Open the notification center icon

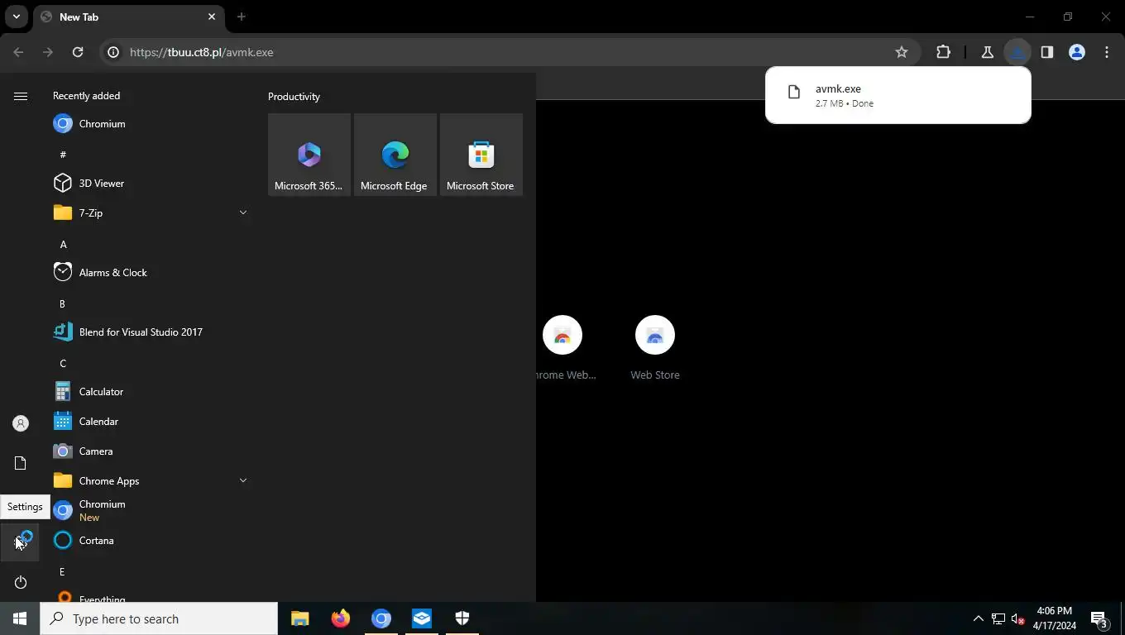(x=1099, y=618)
